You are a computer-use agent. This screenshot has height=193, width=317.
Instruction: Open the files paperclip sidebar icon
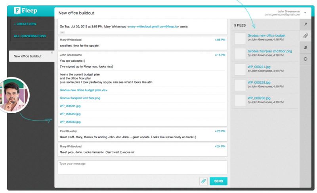point(306,36)
